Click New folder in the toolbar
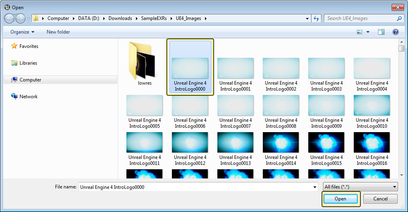This screenshot has height=212, width=408. coord(58,32)
